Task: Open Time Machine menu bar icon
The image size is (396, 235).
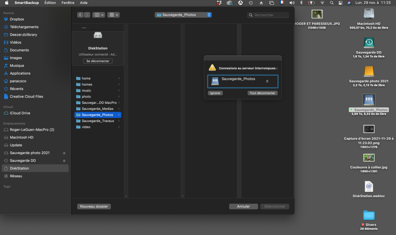Action: [x=251, y=3]
